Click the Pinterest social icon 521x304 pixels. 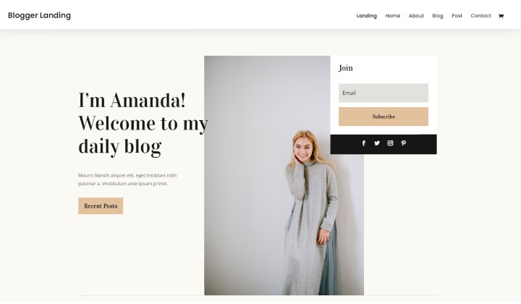click(x=403, y=143)
